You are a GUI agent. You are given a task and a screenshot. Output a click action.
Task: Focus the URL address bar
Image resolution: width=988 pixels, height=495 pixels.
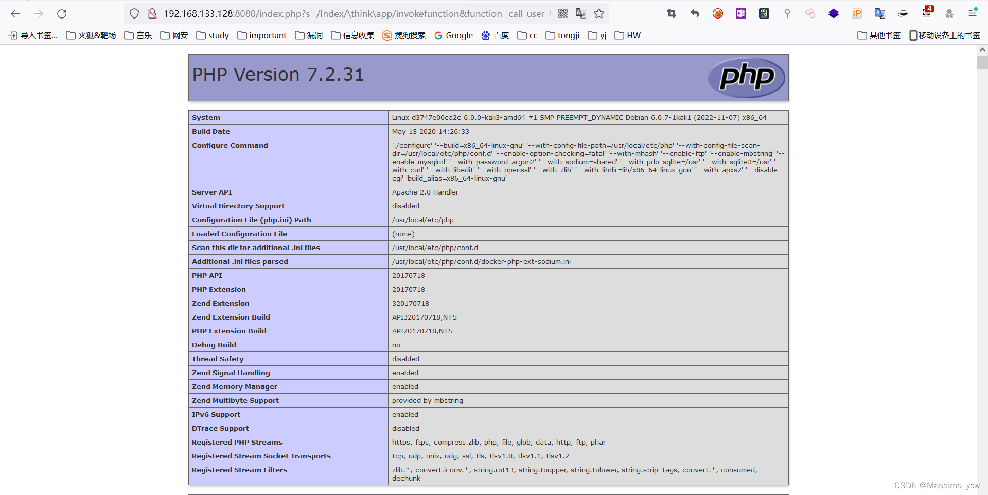357,14
